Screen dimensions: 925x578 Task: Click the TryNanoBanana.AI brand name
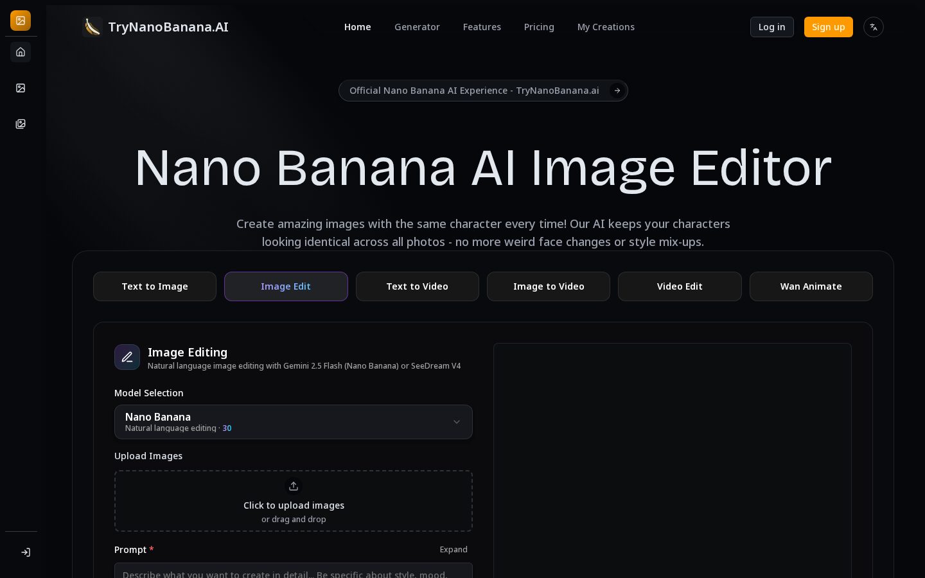pos(168,27)
